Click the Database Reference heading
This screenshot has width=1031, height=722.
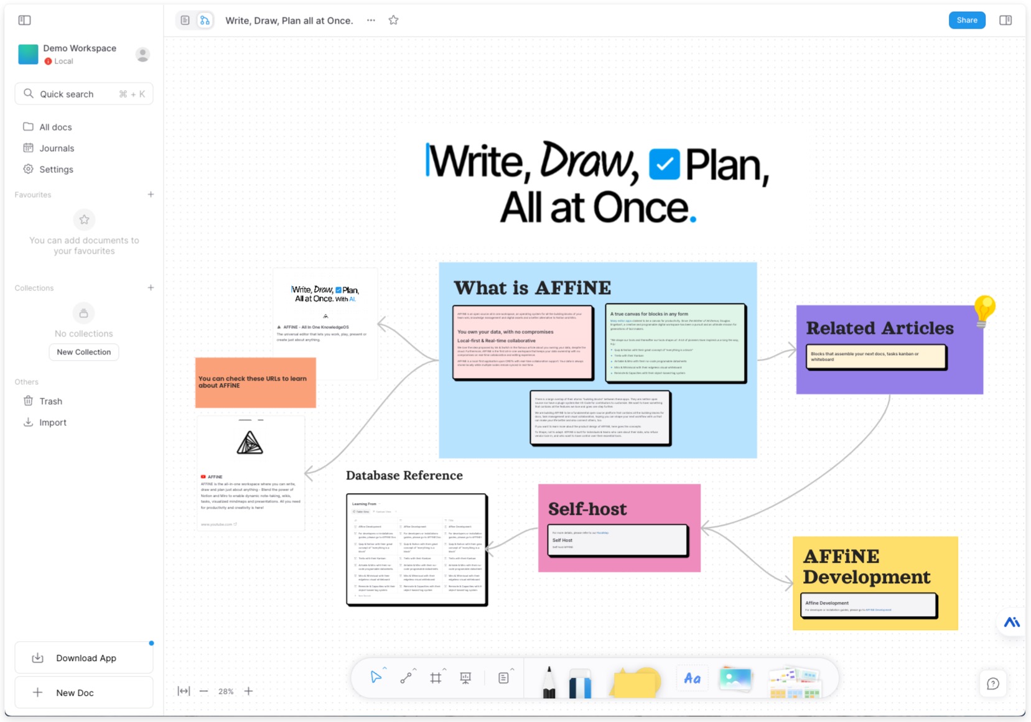(404, 476)
